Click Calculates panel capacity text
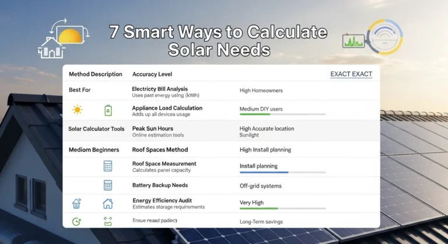Image resolution: width=448 pixels, height=244 pixels. [161, 170]
